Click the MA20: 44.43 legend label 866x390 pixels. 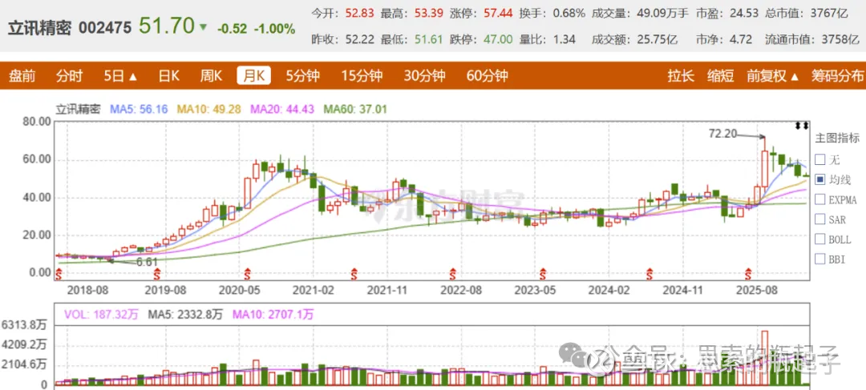click(282, 109)
